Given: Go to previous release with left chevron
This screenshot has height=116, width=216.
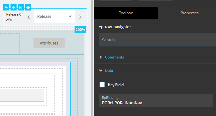Looking at the screenshot, I should (29, 17).
